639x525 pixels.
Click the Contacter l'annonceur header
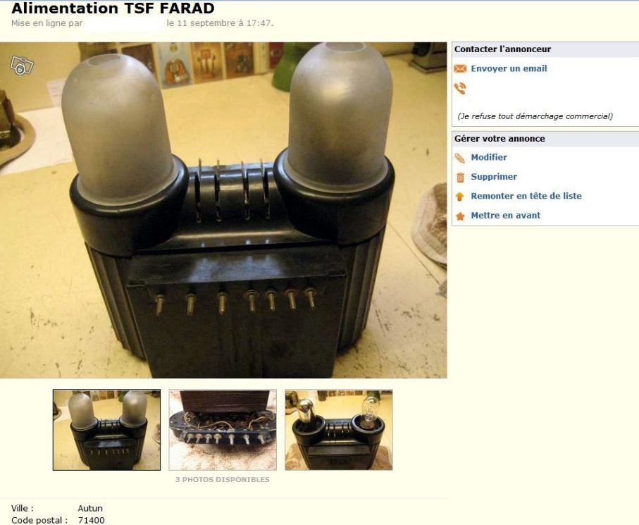(502, 49)
